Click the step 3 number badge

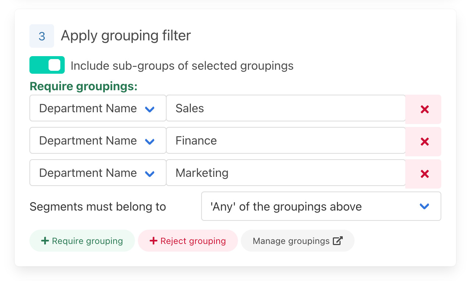click(42, 36)
